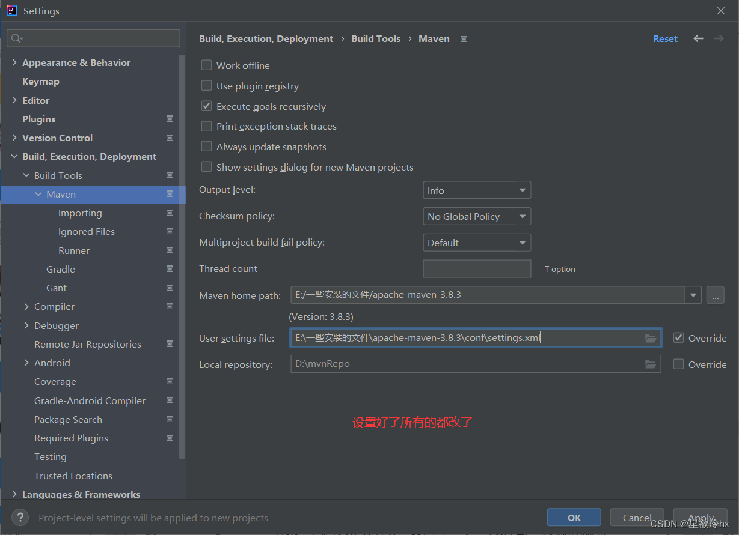Screen dimensions: 739x535
Task: Go back with the left arrow icon
Action: click(698, 38)
